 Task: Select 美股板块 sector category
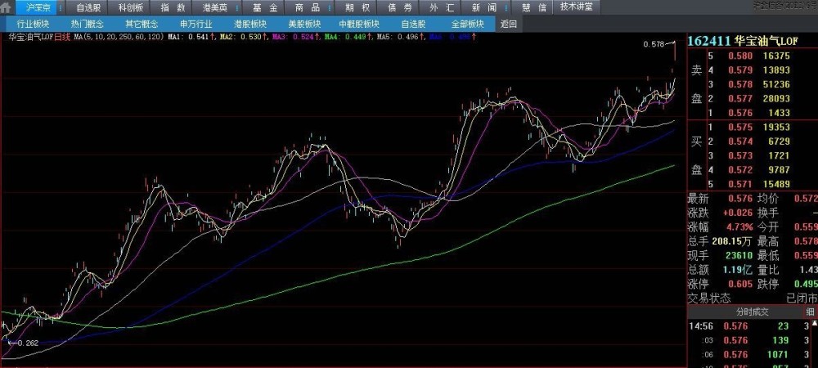304,24
